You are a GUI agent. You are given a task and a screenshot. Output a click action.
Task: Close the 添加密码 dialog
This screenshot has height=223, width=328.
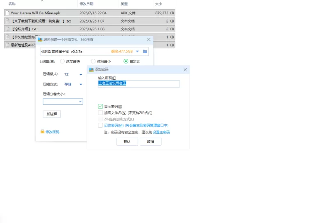click(185, 70)
